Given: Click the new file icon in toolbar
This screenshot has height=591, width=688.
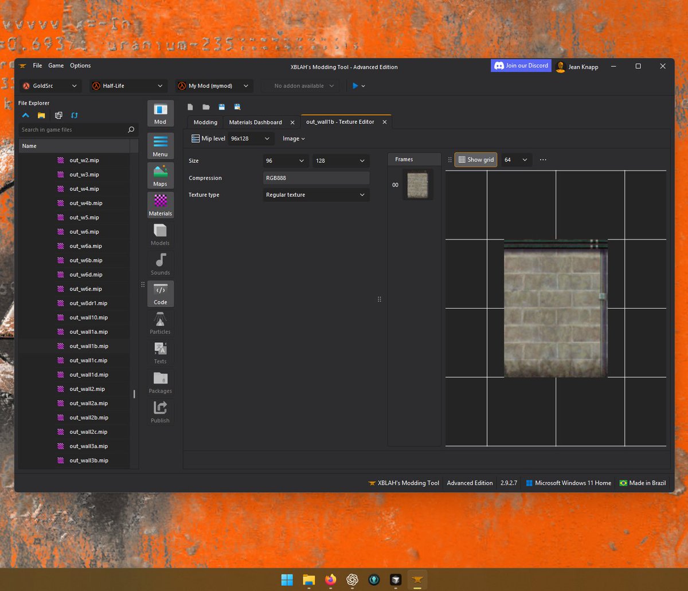Looking at the screenshot, I should pos(190,107).
